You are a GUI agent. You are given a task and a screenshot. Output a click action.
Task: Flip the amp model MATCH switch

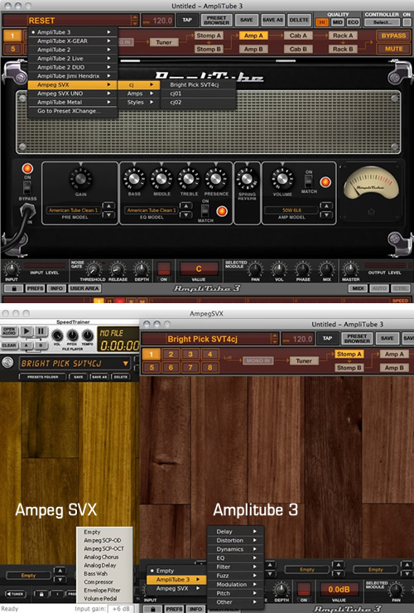pos(309,181)
